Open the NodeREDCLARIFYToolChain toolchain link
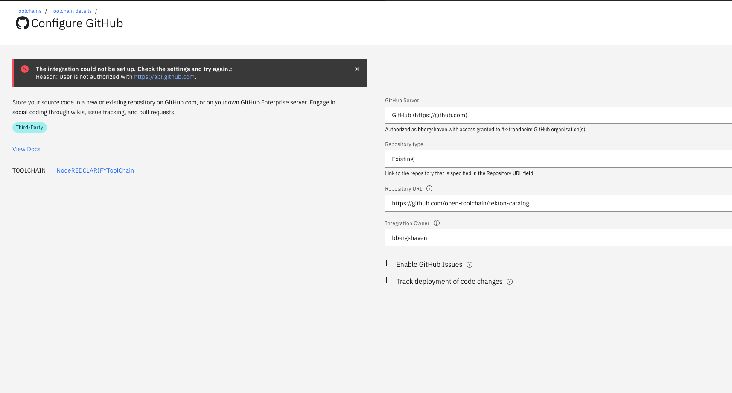732x393 pixels. [x=95, y=170]
